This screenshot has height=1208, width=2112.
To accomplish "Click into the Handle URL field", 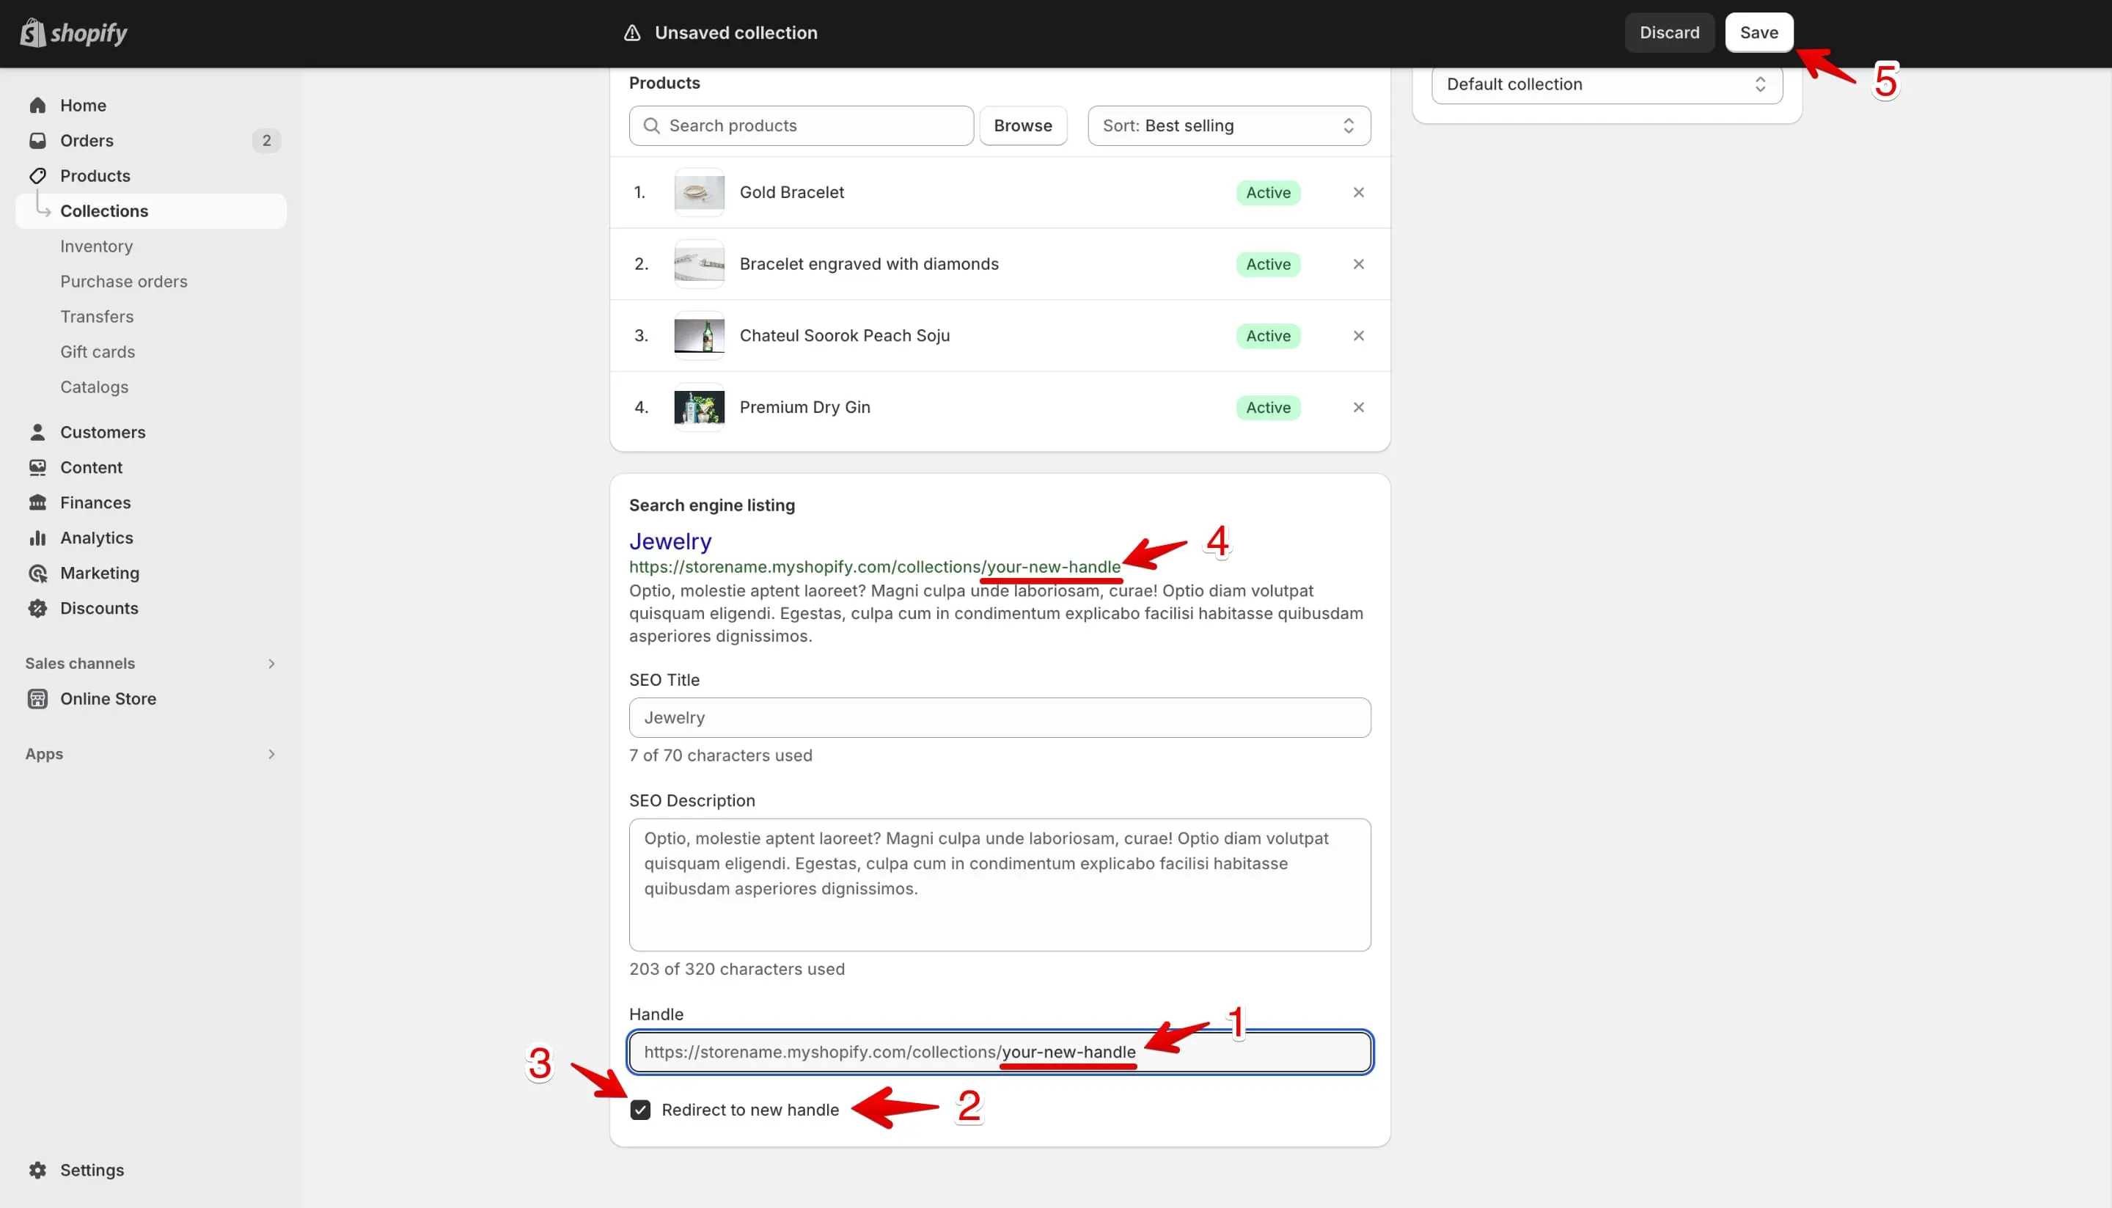I will tap(1000, 1052).
